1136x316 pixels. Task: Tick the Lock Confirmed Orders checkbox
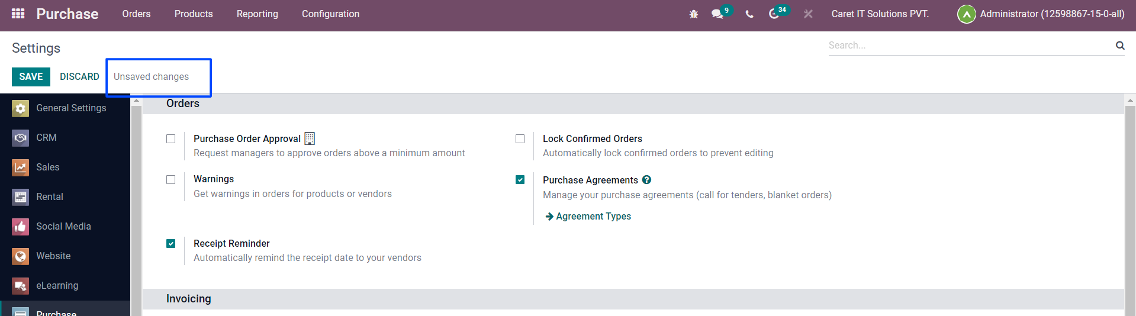[520, 139]
